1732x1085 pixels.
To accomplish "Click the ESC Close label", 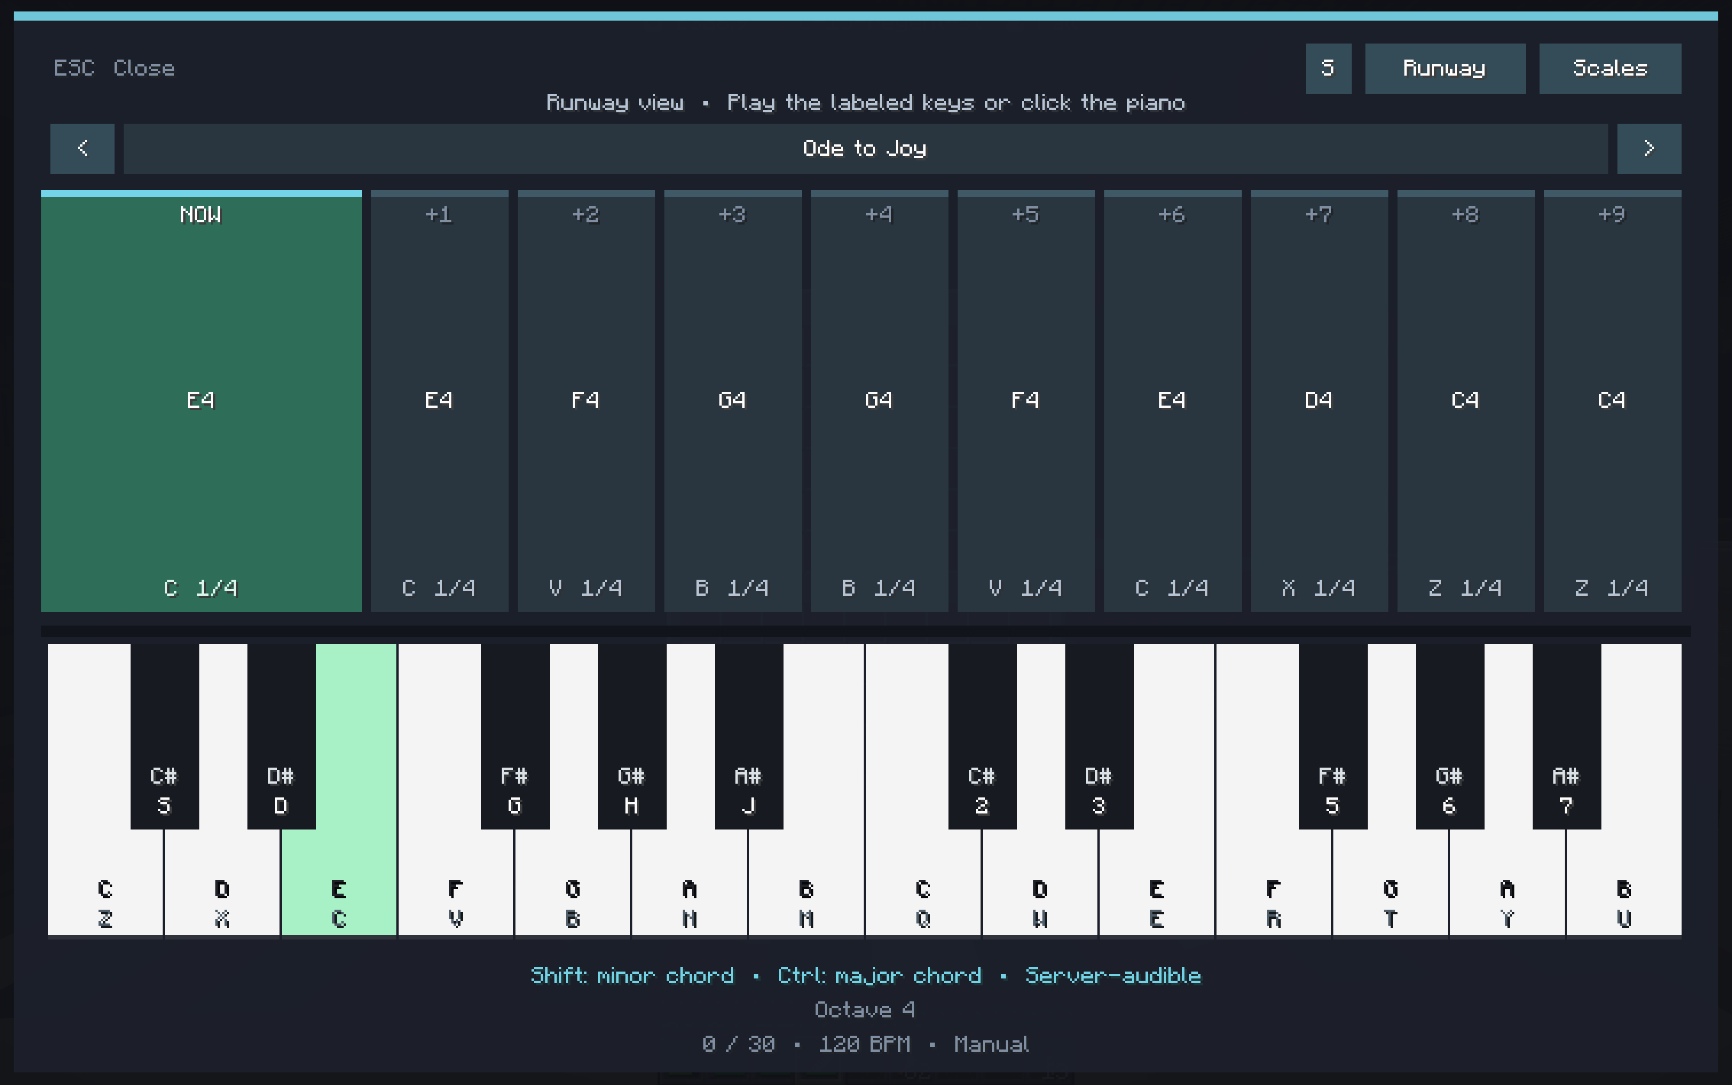I will pyautogui.click(x=114, y=68).
